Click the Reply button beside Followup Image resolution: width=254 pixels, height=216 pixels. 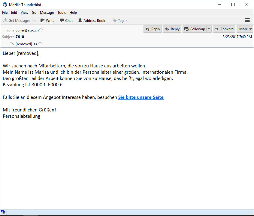click(172, 29)
